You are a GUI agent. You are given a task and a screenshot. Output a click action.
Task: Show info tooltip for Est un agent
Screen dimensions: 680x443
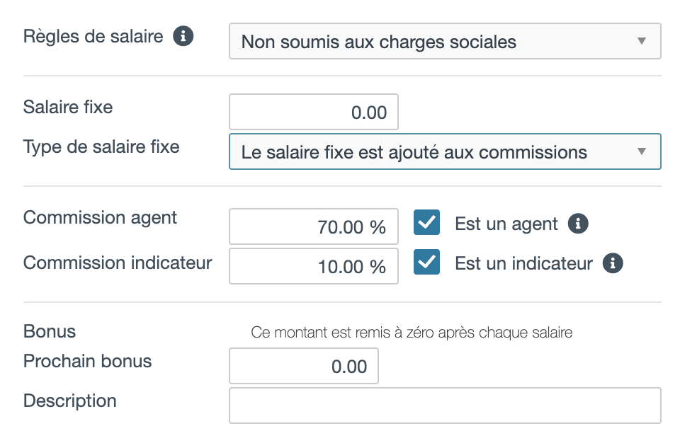578,224
